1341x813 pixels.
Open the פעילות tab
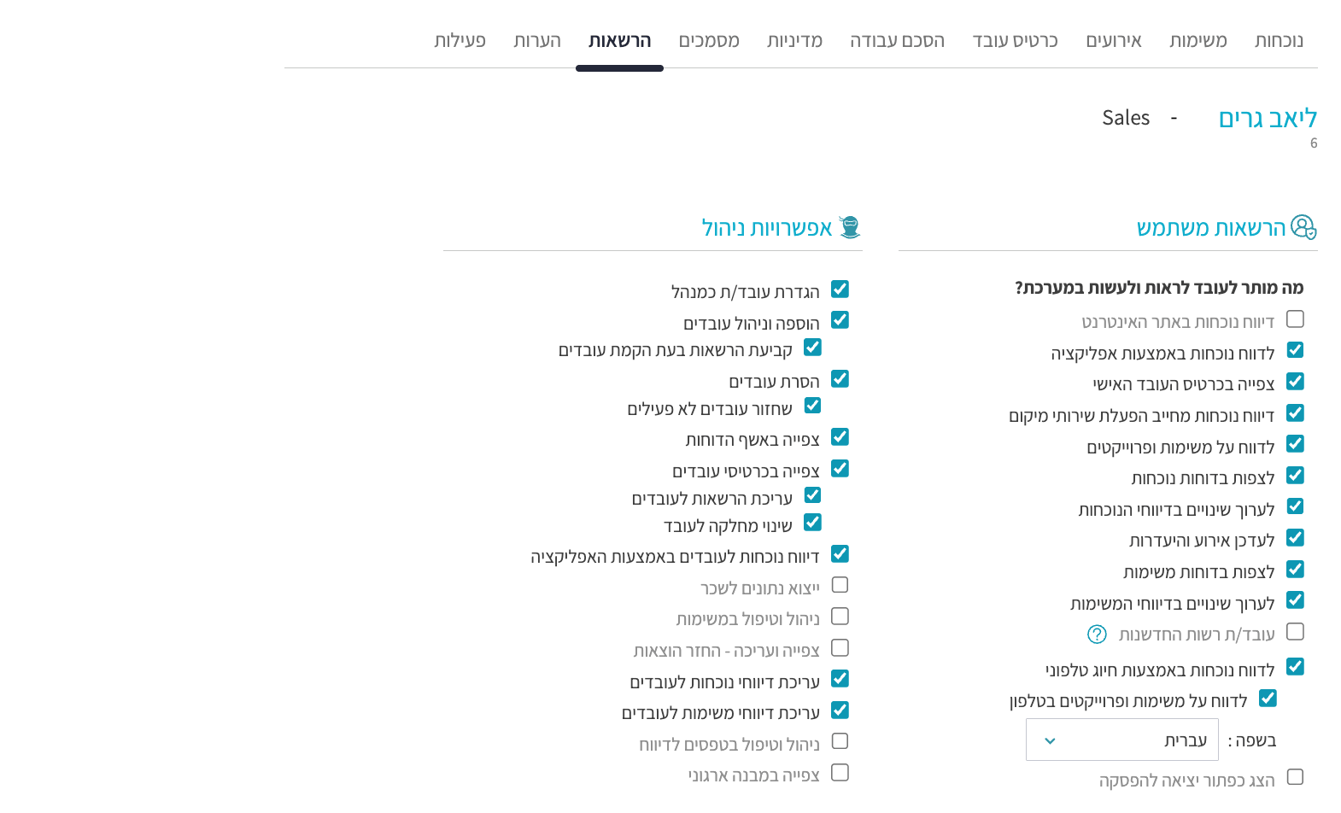(460, 41)
